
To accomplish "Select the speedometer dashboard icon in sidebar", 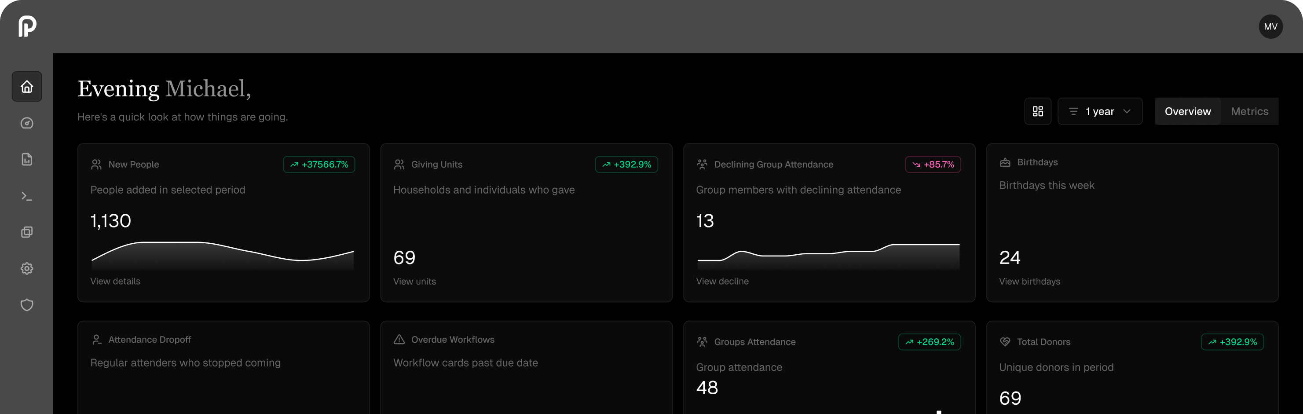I will pos(26,123).
